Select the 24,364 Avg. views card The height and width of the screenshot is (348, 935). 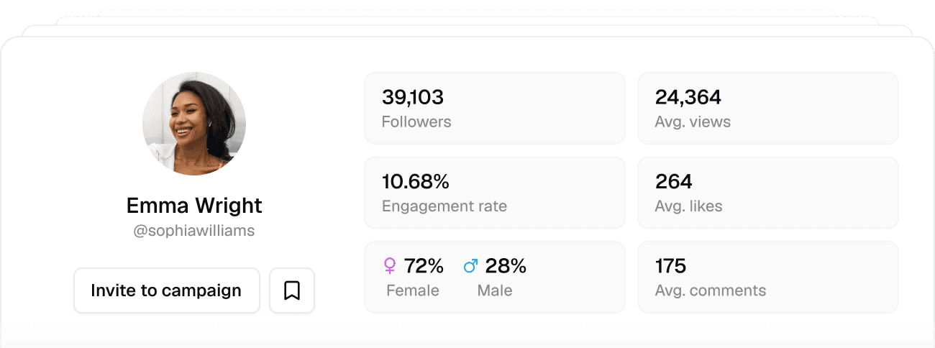click(x=768, y=109)
